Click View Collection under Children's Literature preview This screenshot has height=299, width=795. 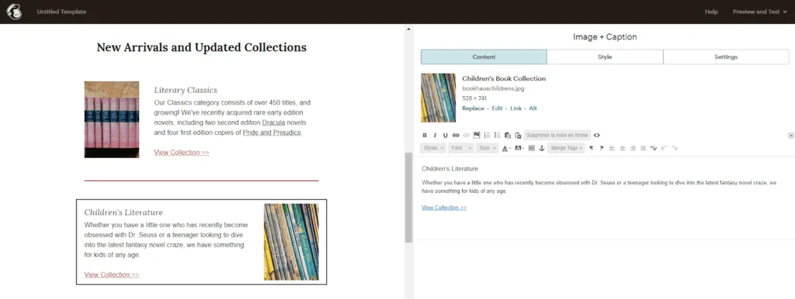112,275
